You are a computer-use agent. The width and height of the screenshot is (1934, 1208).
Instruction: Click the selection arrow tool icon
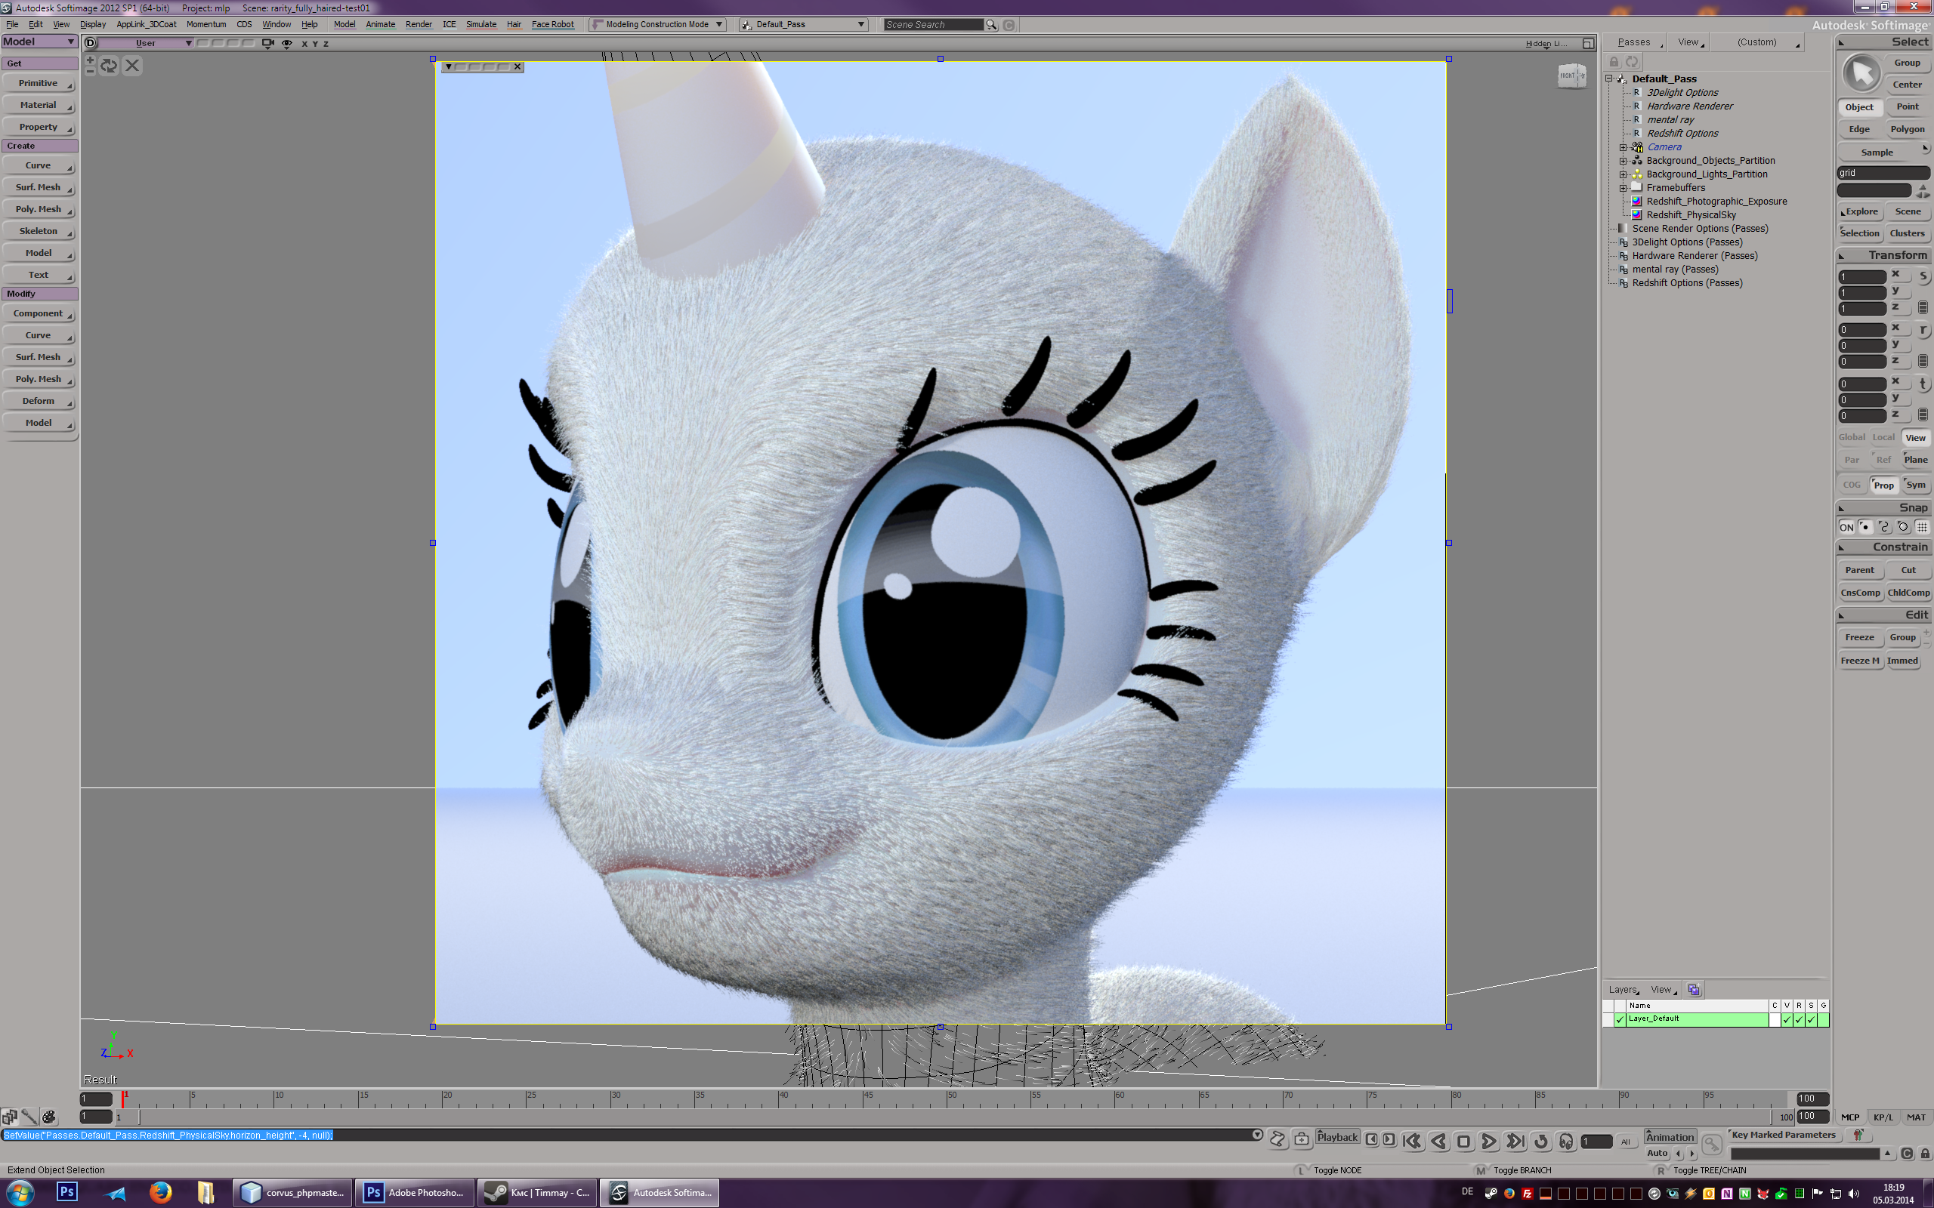click(x=1861, y=73)
